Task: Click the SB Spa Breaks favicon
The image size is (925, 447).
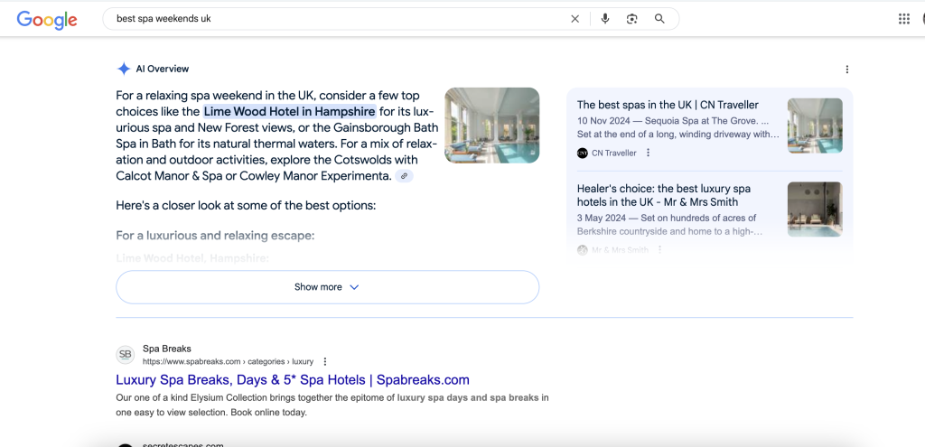Action: click(125, 354)
